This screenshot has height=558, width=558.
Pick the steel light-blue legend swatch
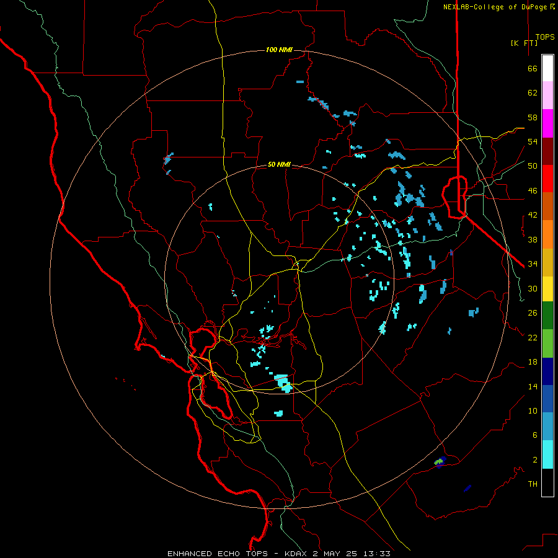click(547, 427)
